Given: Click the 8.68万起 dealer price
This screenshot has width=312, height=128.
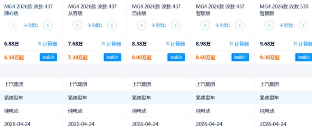Looking at the screenshot, I should point(206,57).
